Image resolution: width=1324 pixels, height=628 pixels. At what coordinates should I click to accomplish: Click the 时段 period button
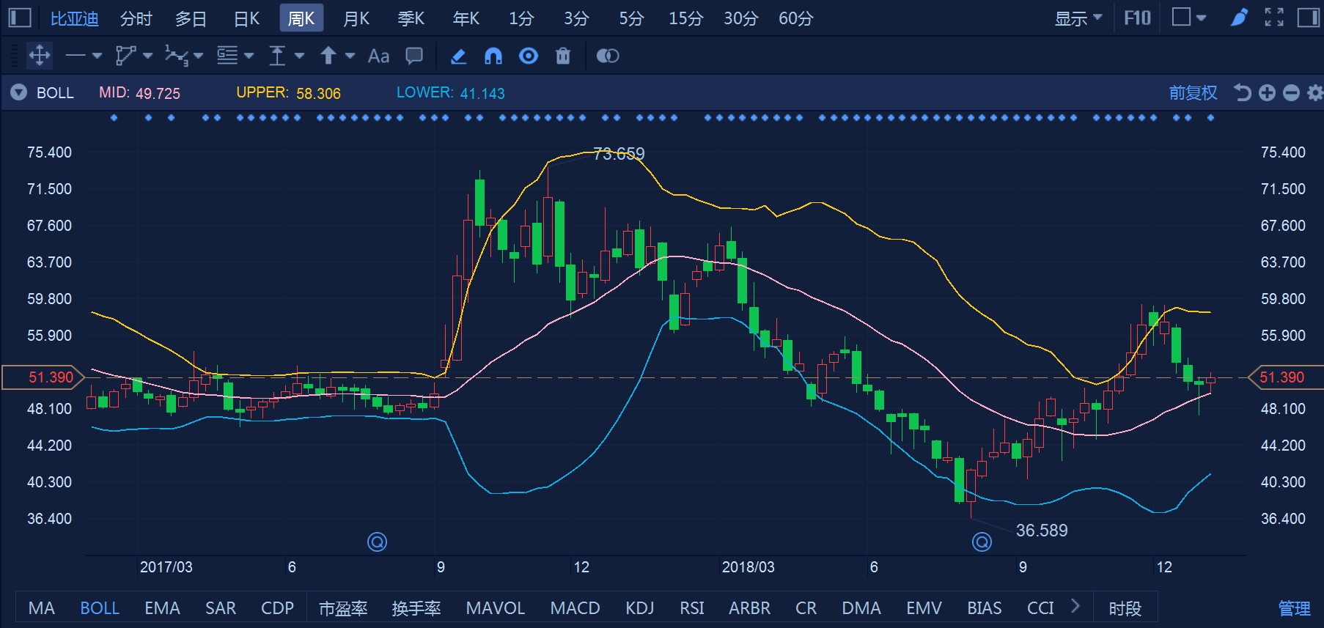click(1125, 608)
